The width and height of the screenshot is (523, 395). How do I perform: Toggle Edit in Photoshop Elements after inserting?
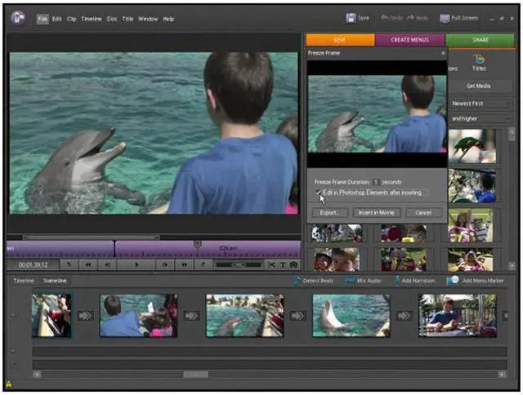pyautogui.click(x=318, y=193)
